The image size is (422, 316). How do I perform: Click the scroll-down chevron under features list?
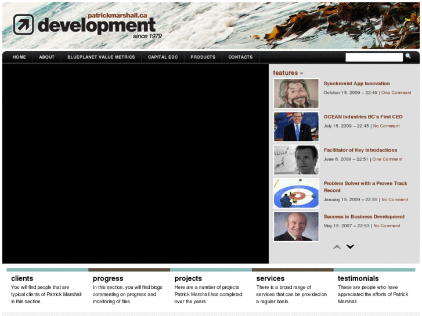(350, 246)
